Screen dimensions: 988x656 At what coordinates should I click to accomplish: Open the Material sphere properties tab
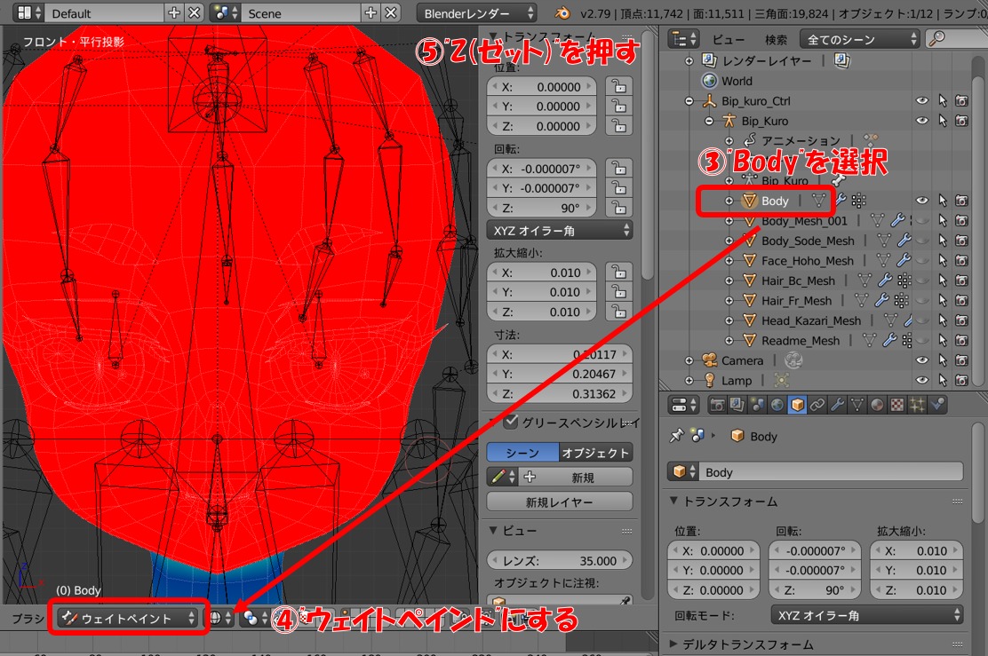[877, 406]
